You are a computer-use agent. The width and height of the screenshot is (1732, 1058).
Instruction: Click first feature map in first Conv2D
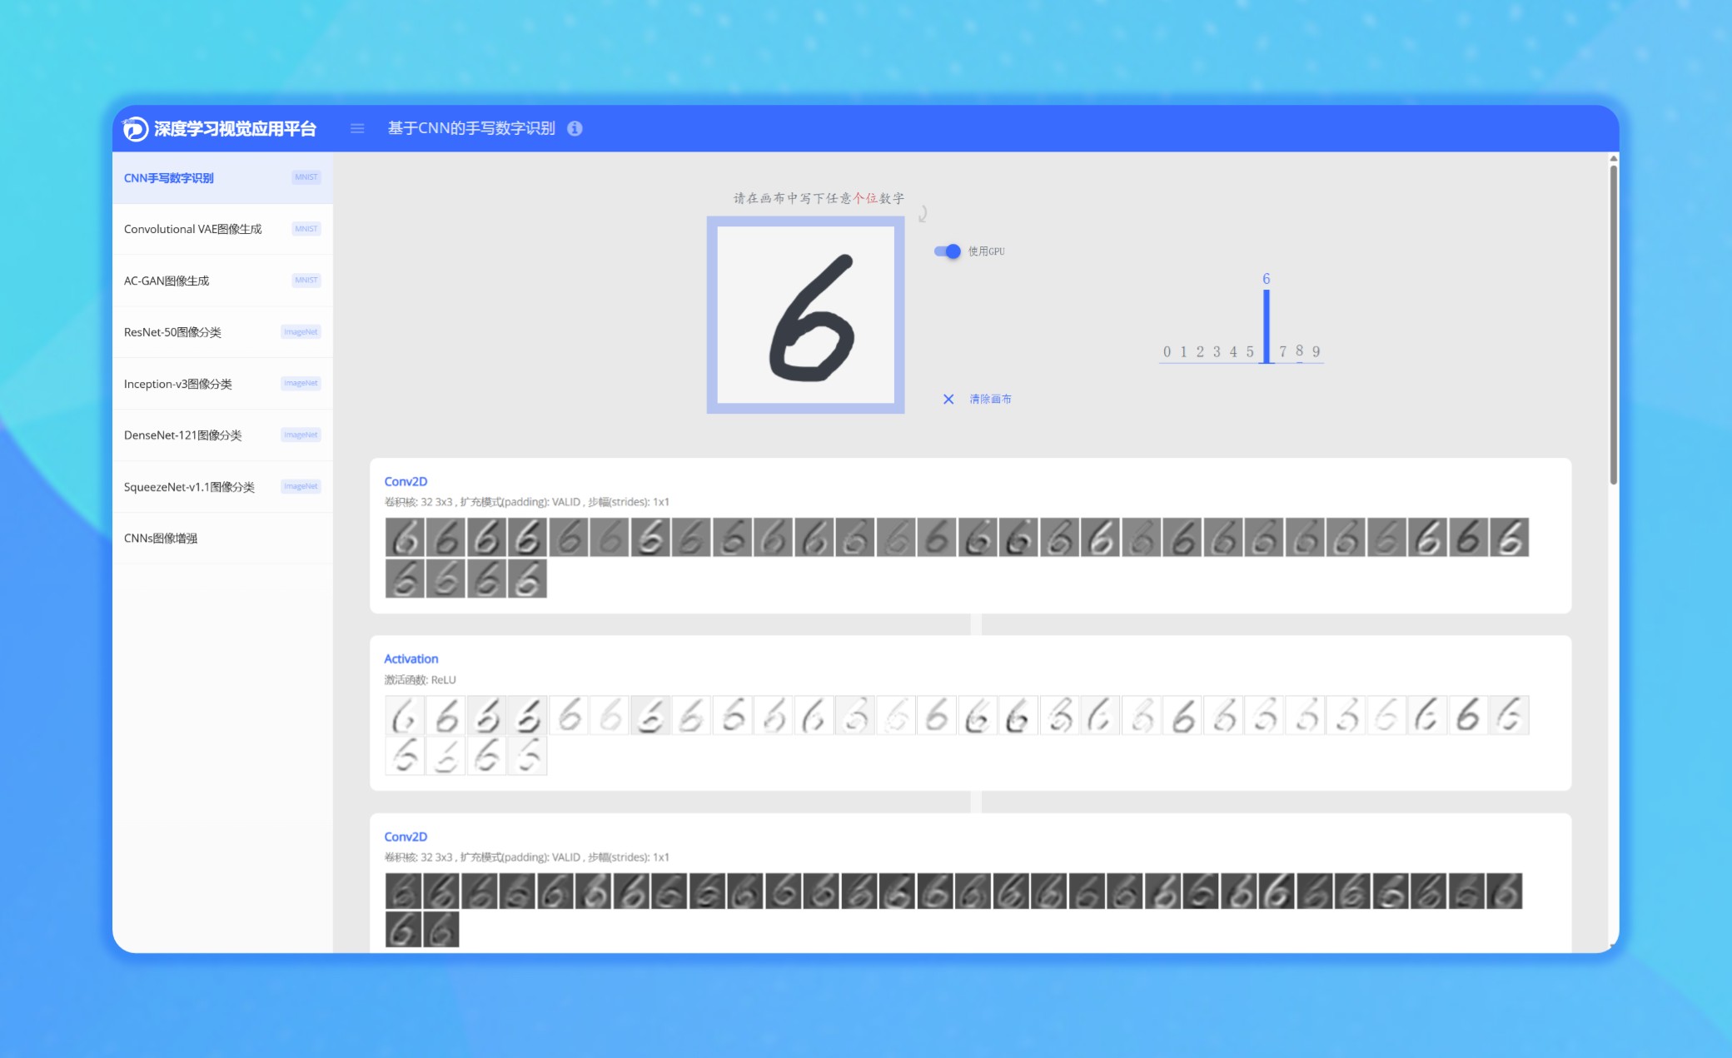pos(405,538)
